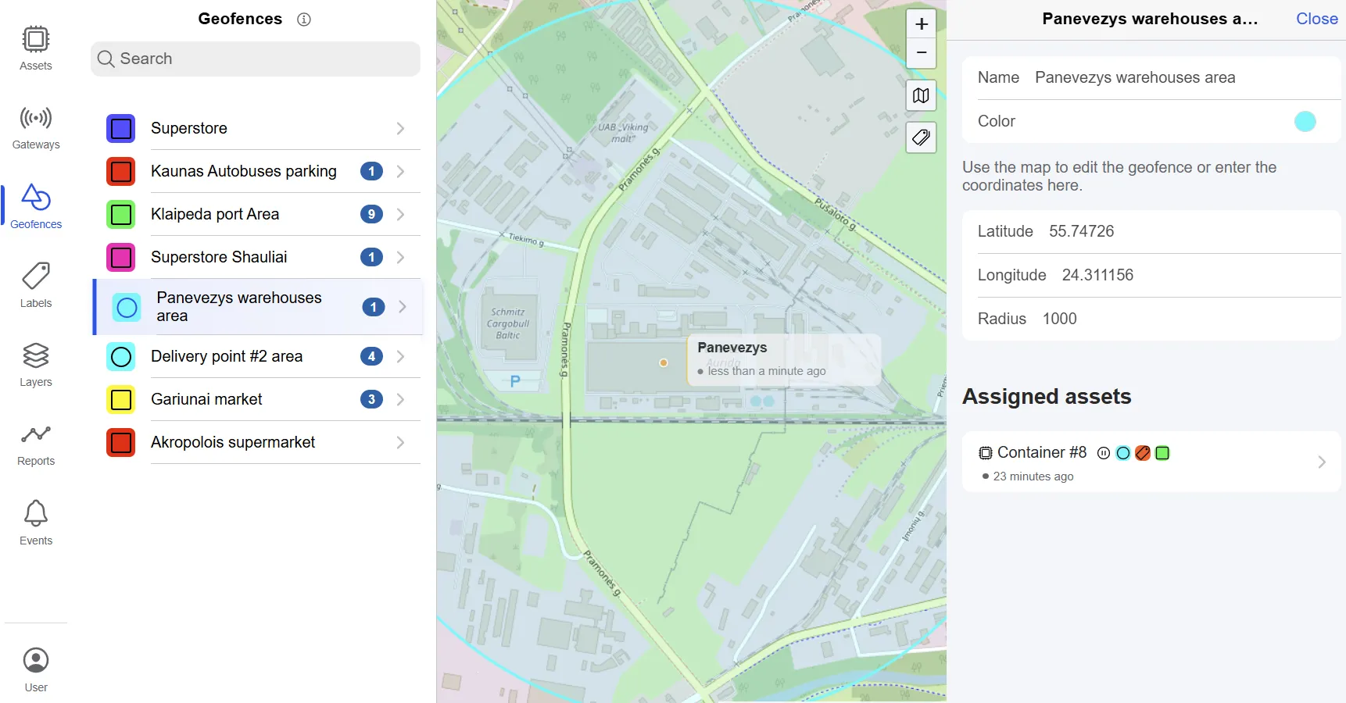1346x703 pixels.
Task: Zoom in on the map
Action: coord(922,24)
